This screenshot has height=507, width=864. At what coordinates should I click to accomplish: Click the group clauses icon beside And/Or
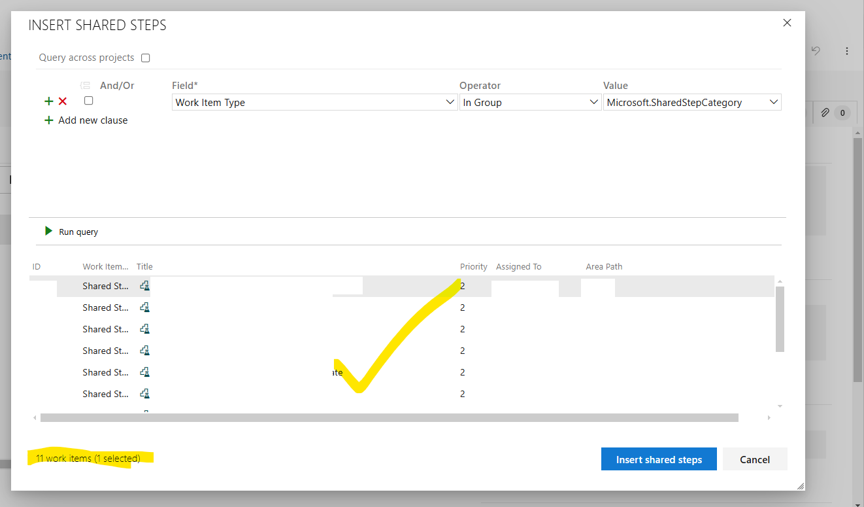click(x=85, y=85)
